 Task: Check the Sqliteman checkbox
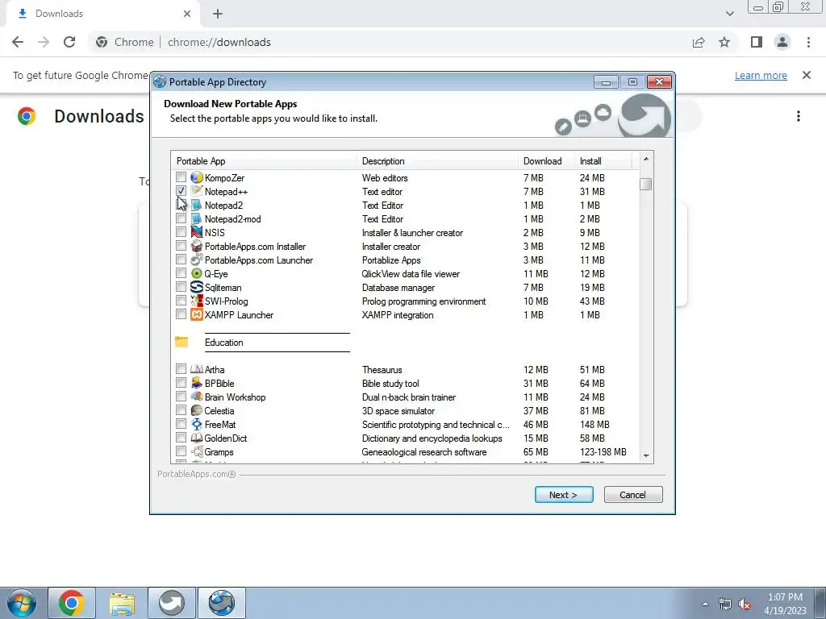coord(181,286)
